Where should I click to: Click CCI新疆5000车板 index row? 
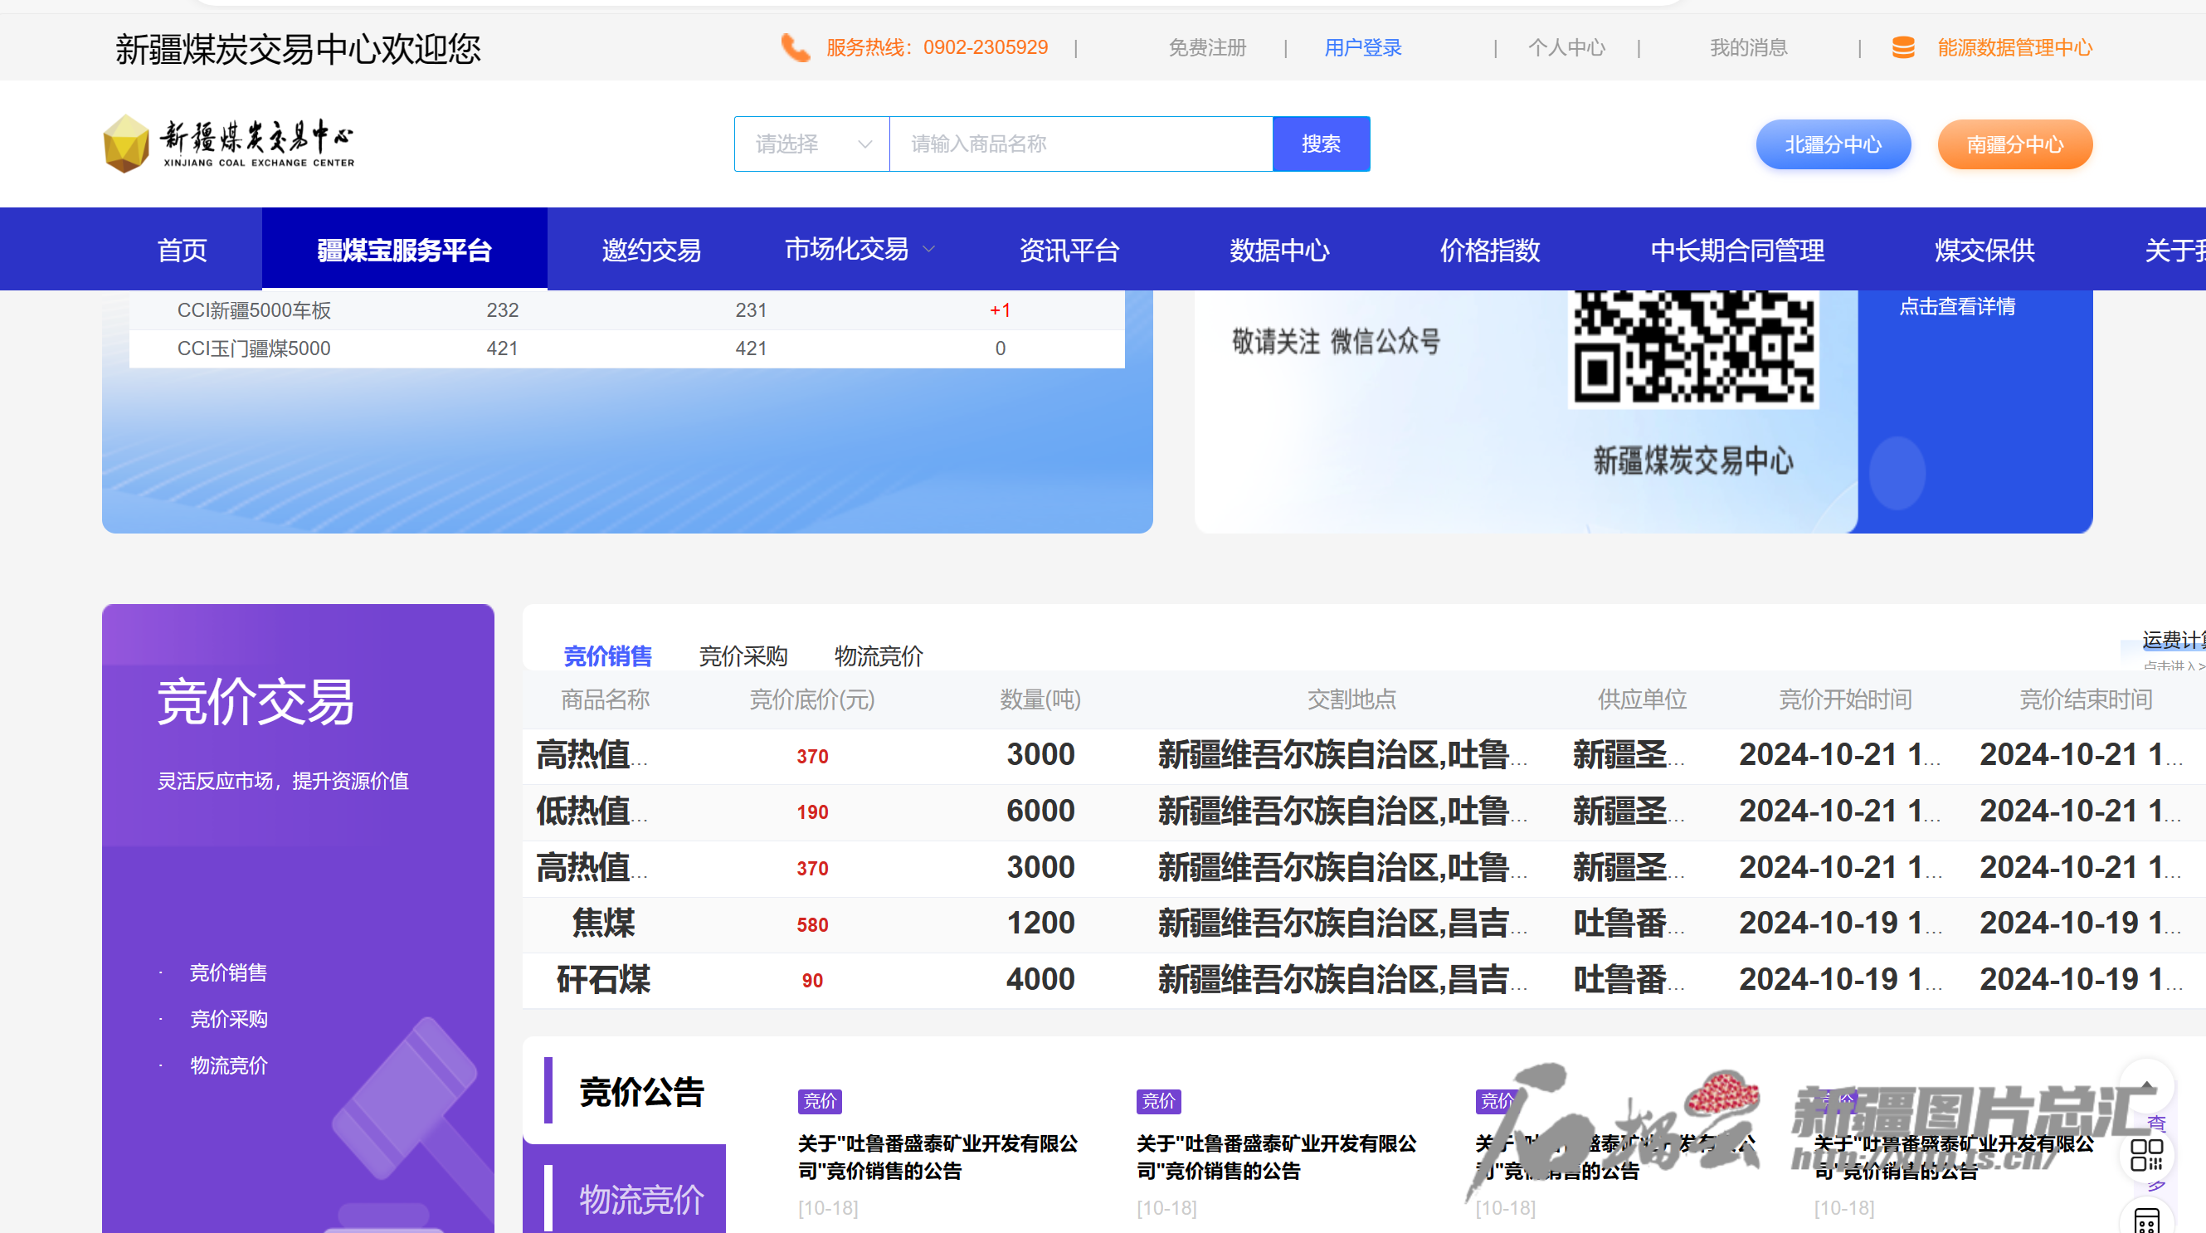[x=626, y=310]
